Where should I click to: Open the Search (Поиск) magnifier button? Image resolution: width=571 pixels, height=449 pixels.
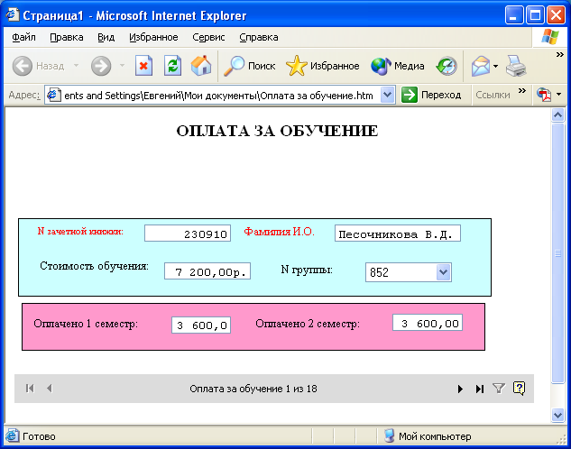click(250, 66)
